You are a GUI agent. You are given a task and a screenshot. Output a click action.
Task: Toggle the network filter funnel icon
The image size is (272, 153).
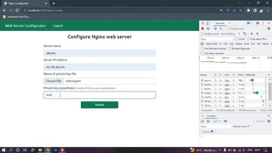pyautogui.click(x=215, y=28)
